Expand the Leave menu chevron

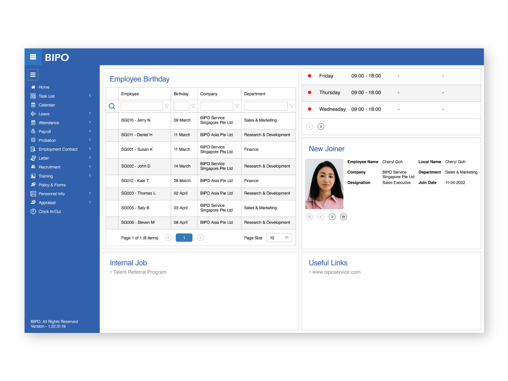[90, 114]
